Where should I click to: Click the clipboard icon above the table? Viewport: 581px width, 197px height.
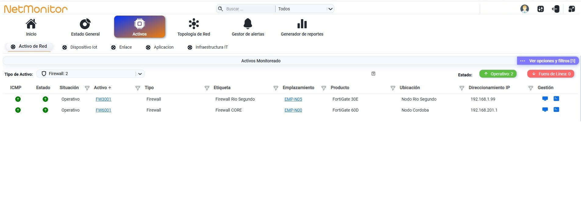[373, 74]
